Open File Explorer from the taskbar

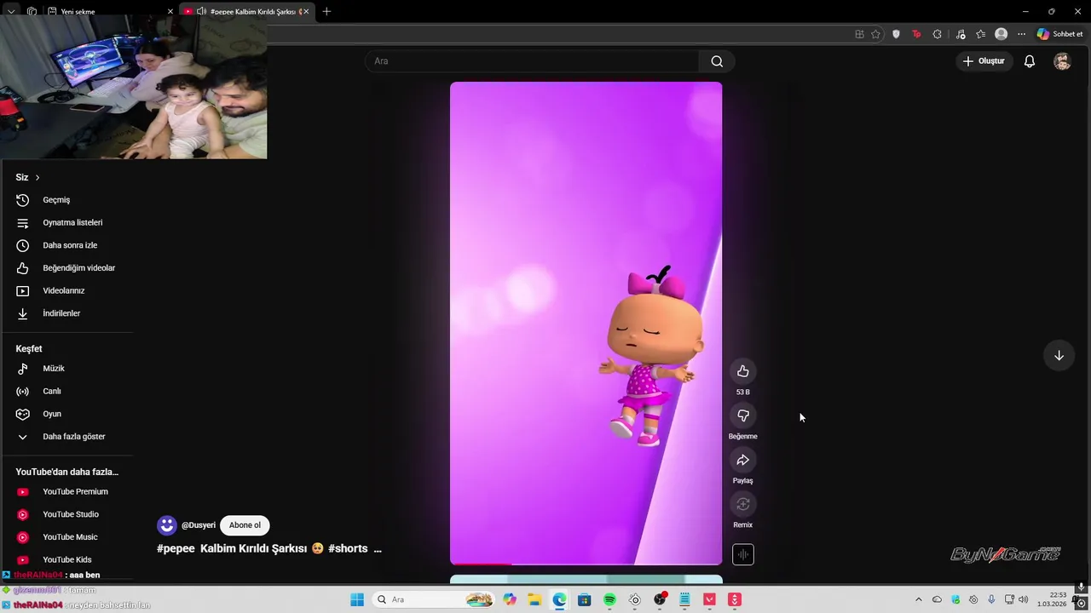(534, 599)
